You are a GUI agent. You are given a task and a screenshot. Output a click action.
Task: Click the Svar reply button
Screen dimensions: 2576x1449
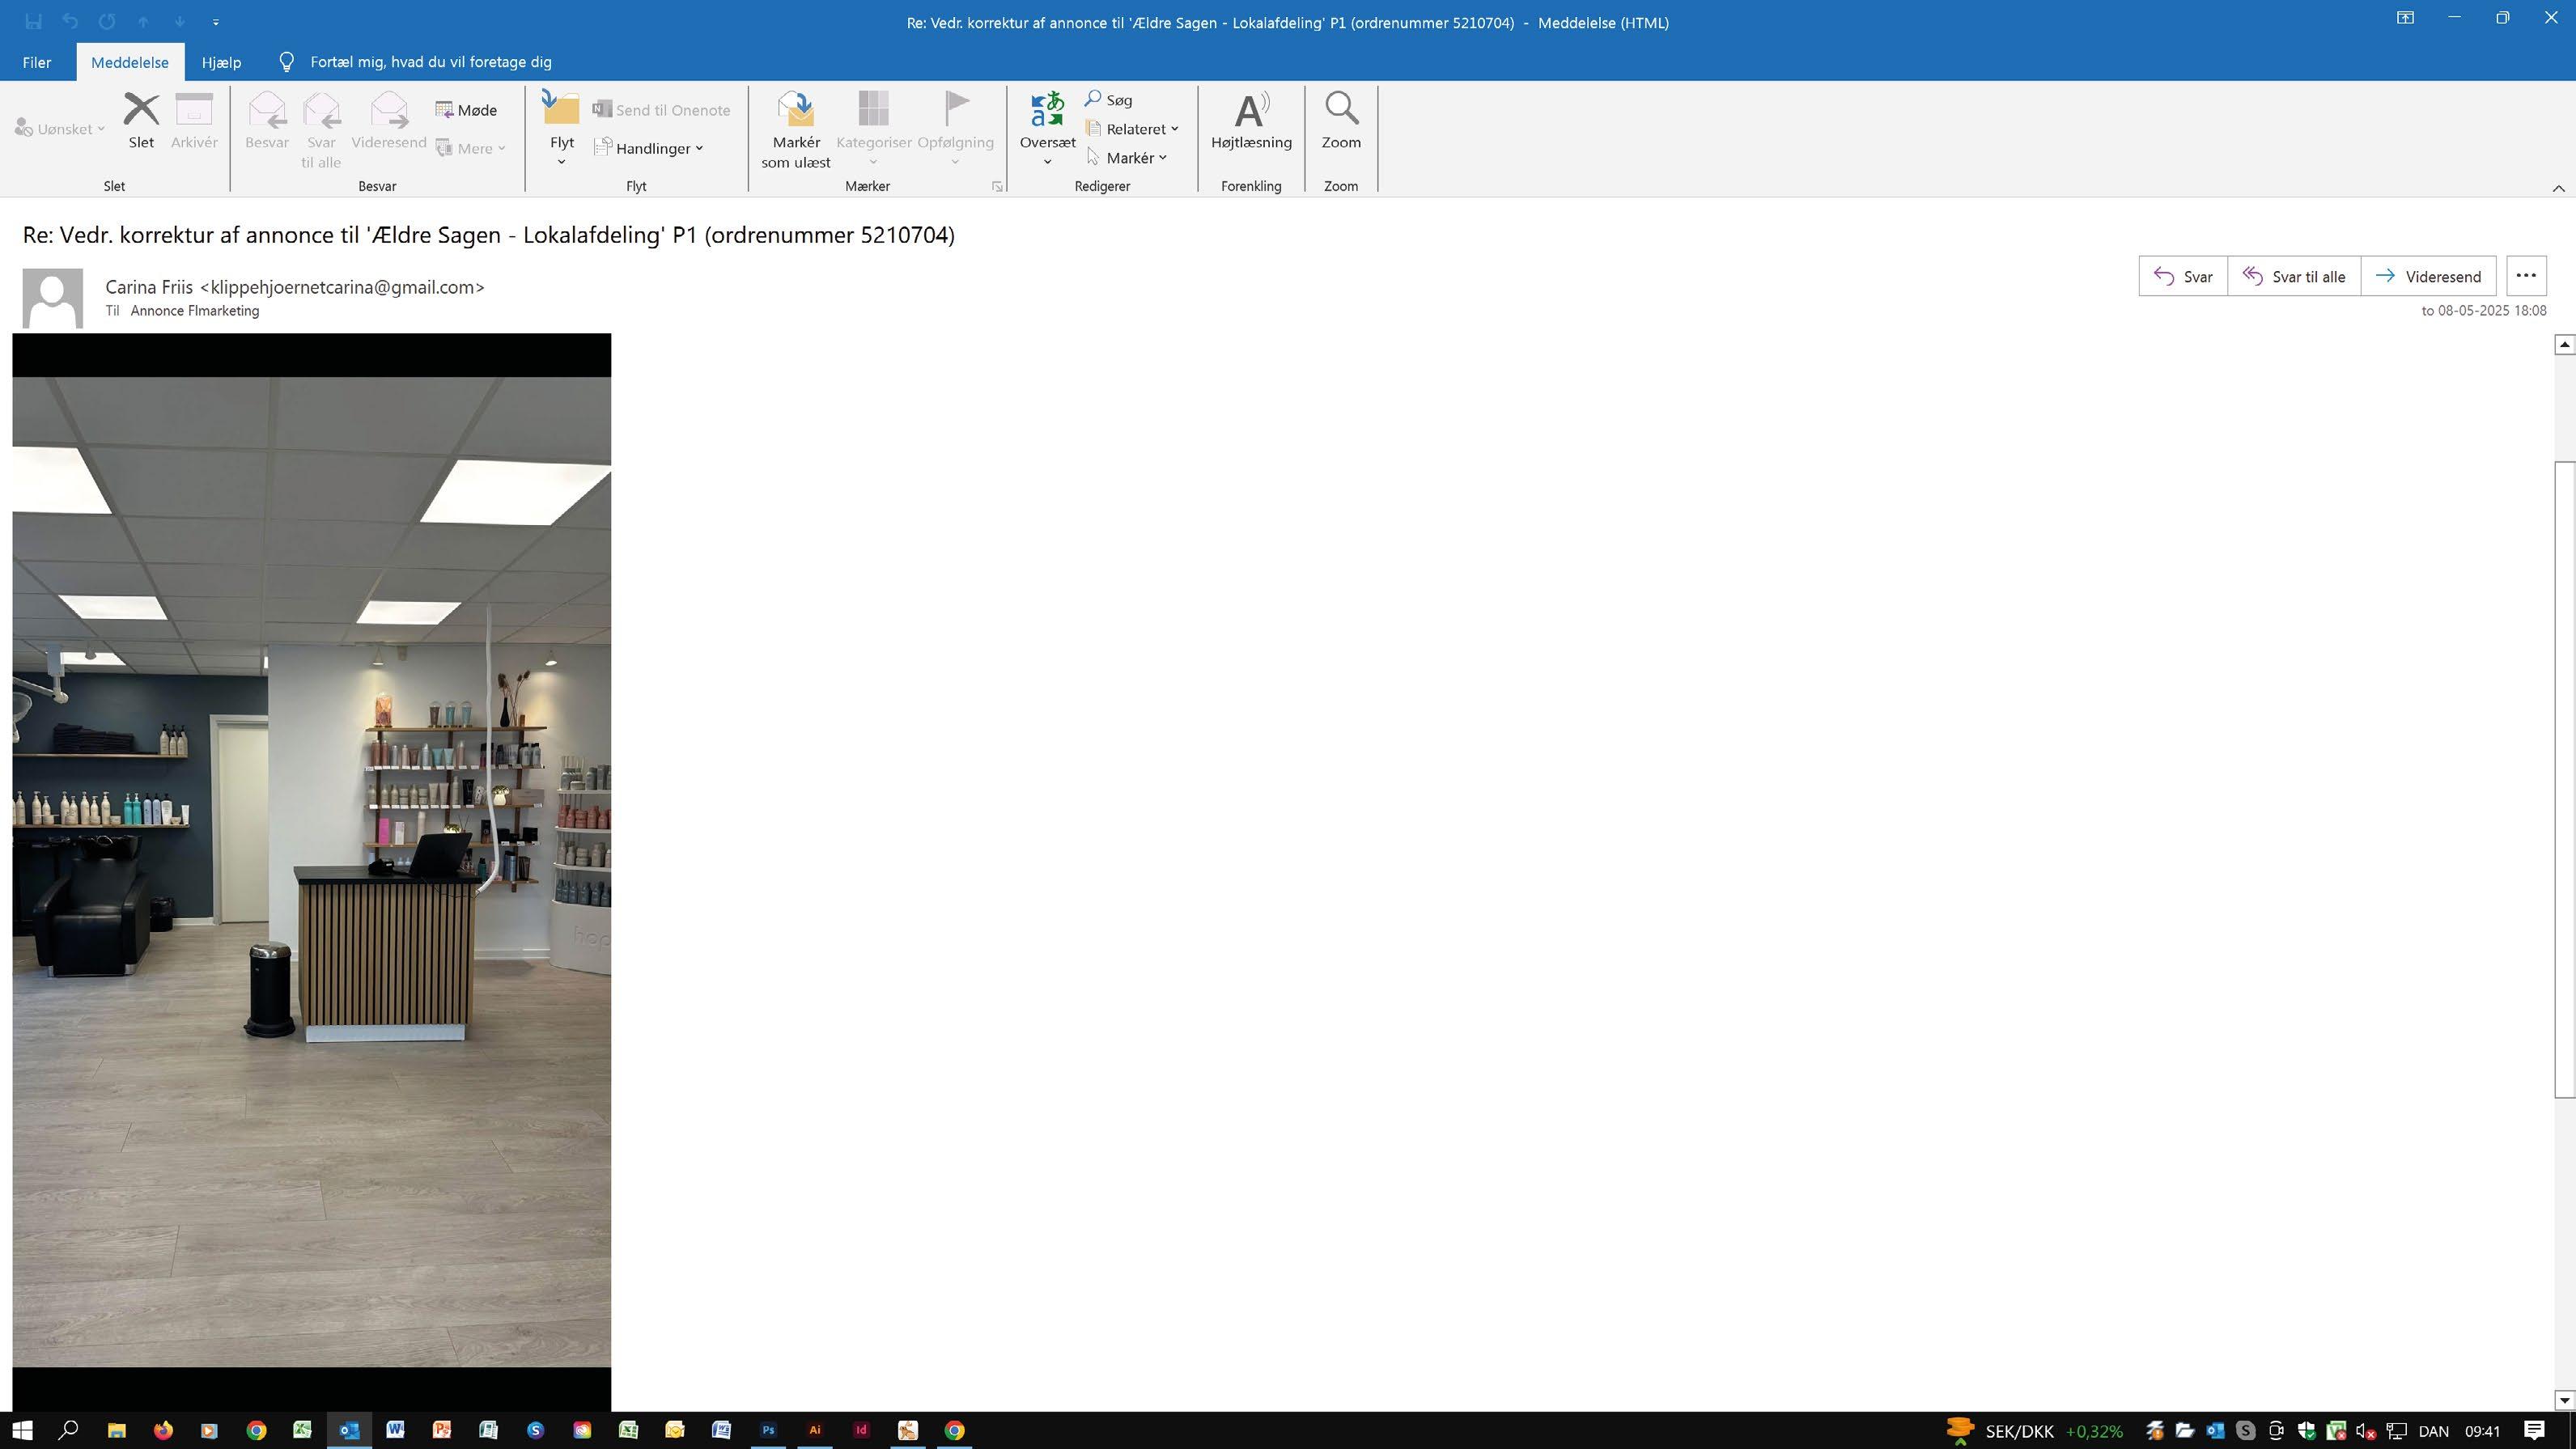2182,277
